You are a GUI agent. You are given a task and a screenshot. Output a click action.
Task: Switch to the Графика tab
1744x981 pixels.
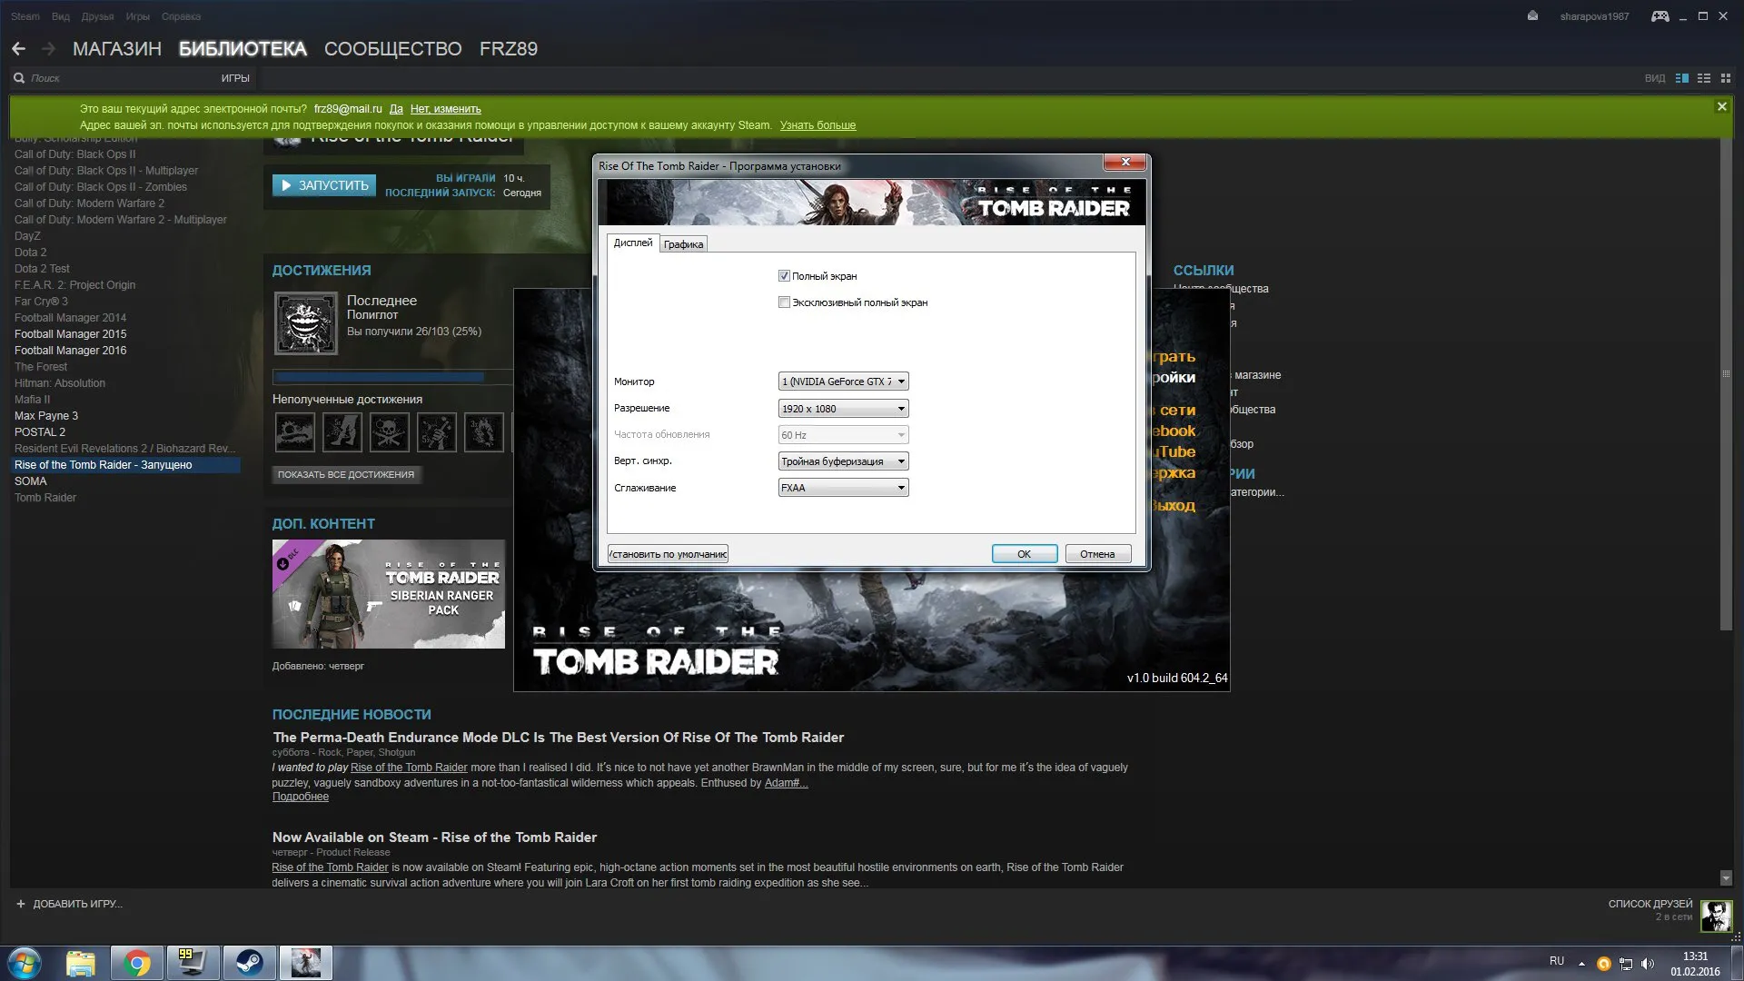coord(683,244)
